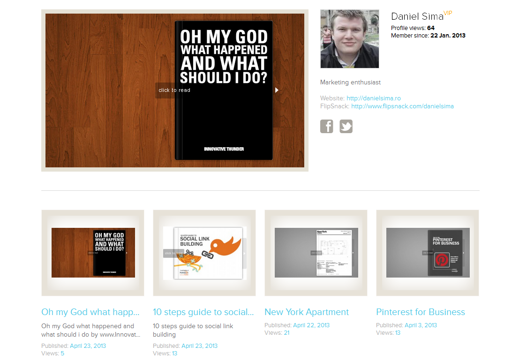The height and width of the screenshot is (361, 519).
Task: Open the New York Apartment thumbnail
Action: pos(316,253)
